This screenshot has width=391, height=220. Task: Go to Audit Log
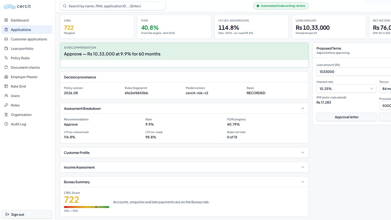tap(27, 124)
